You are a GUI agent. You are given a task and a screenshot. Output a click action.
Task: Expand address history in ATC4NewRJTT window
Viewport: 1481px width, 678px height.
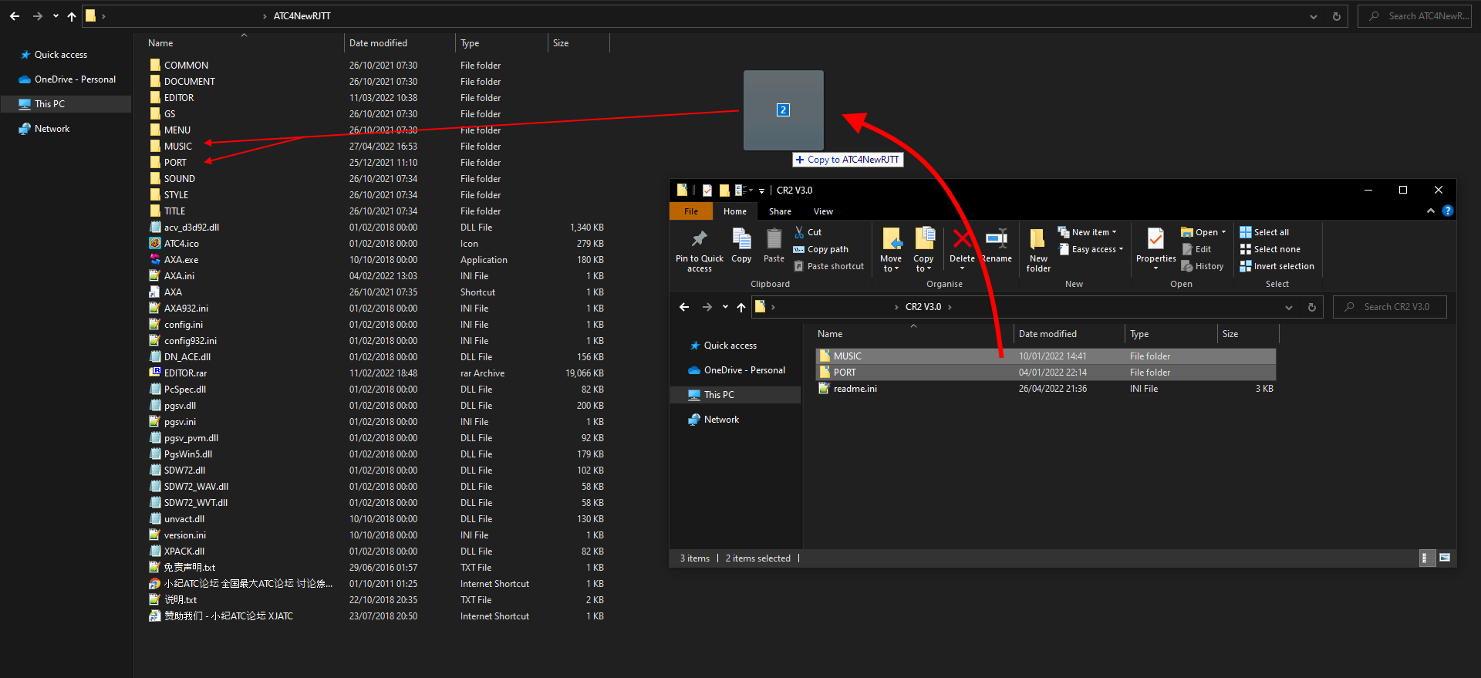1313,16
